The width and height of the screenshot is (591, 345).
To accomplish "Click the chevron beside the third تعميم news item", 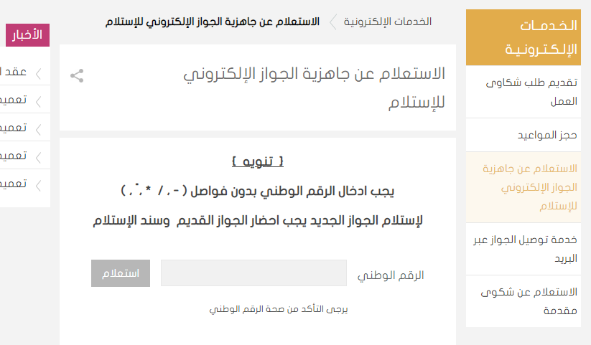I will 37,156.
